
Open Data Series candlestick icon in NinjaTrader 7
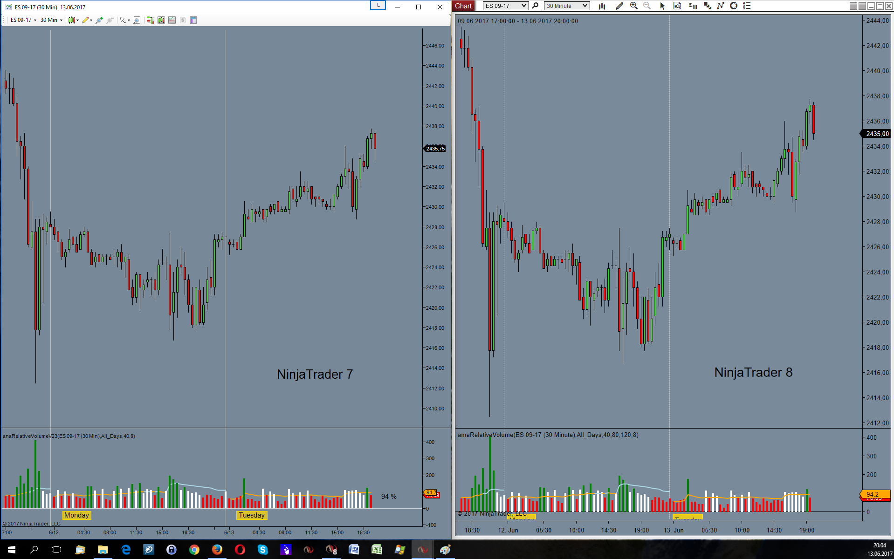(161, 20)
